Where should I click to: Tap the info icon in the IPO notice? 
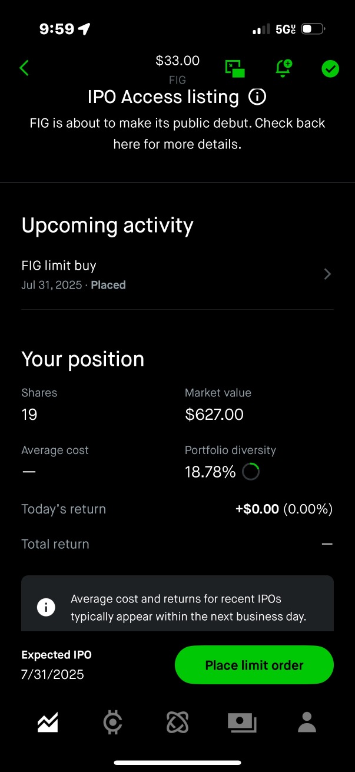(46, 607)
